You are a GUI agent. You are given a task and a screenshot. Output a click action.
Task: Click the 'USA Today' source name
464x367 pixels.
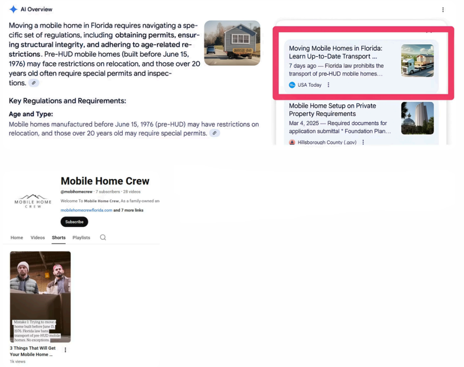tap(309, 85)
